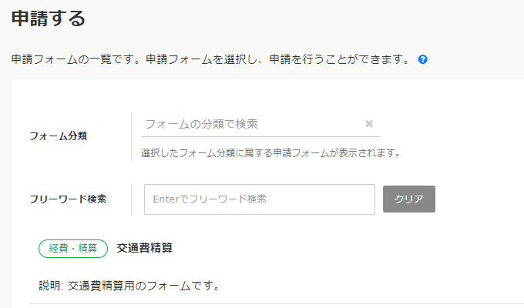Open the 交通費精算 application form
The height and width of the screenshot is (308, 524).
[144, 248]
